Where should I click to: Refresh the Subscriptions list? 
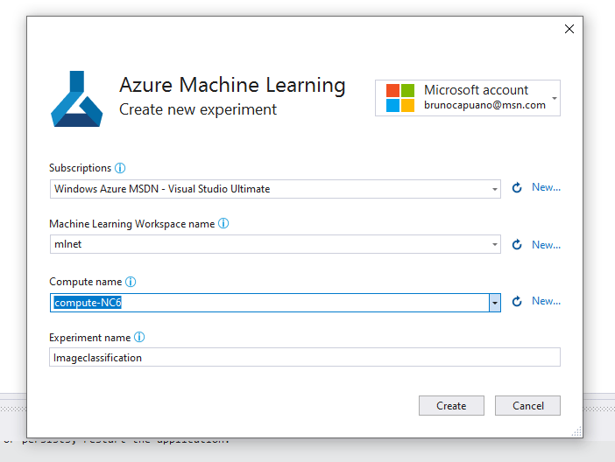coord(517,188)
